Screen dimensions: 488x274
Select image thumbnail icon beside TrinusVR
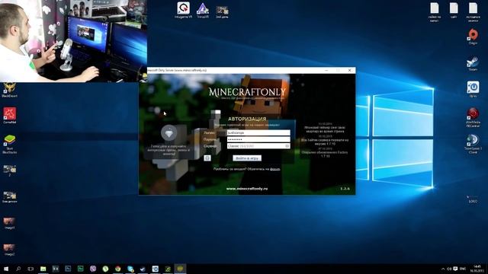click(222, 11)
